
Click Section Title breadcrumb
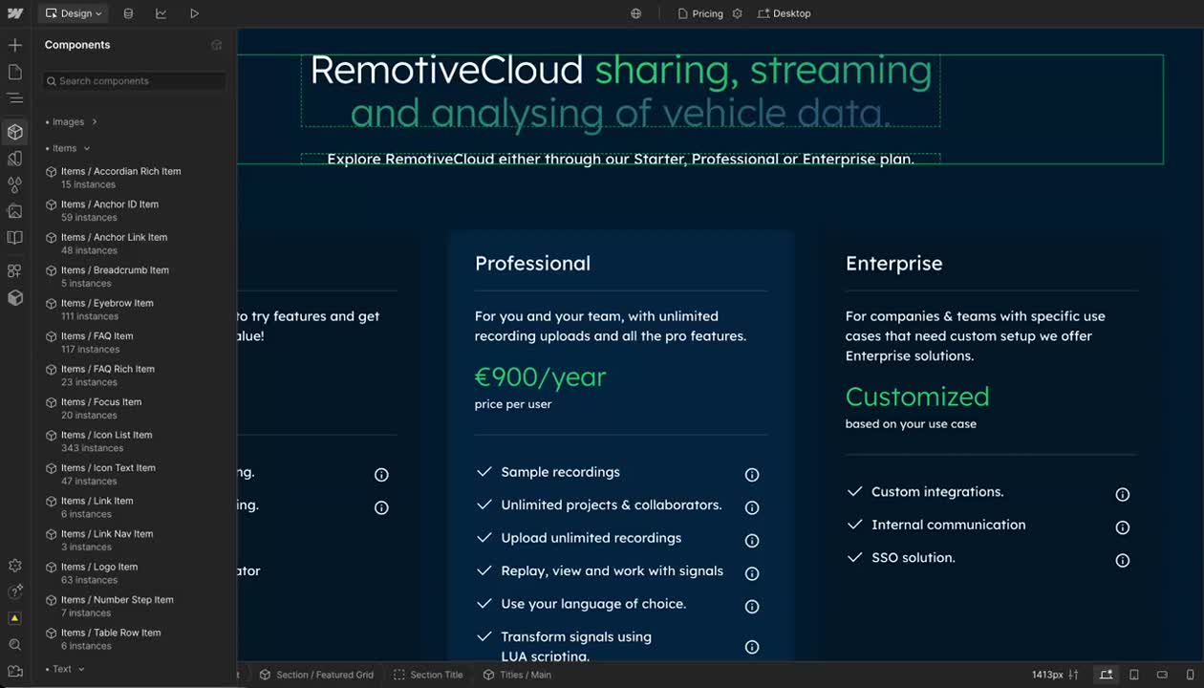(x=428, y=675)
